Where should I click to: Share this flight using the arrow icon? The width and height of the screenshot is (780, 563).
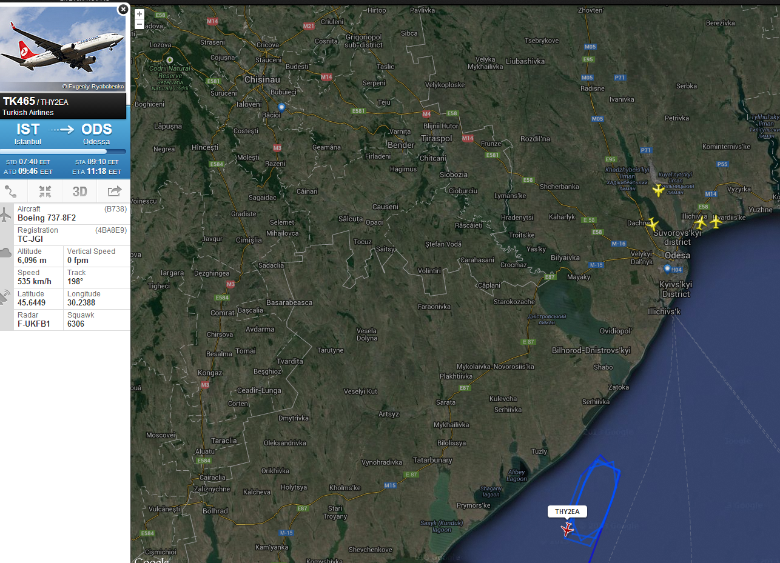[x=114, y=192]
